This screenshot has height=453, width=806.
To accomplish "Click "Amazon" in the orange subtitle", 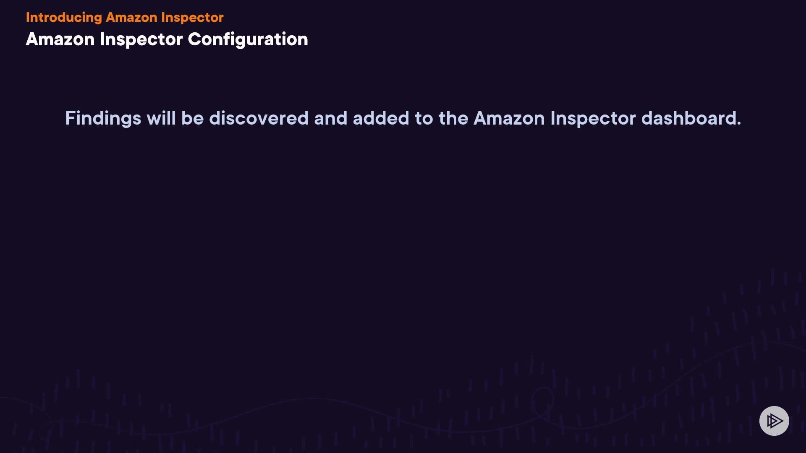I will coord(131,17).
